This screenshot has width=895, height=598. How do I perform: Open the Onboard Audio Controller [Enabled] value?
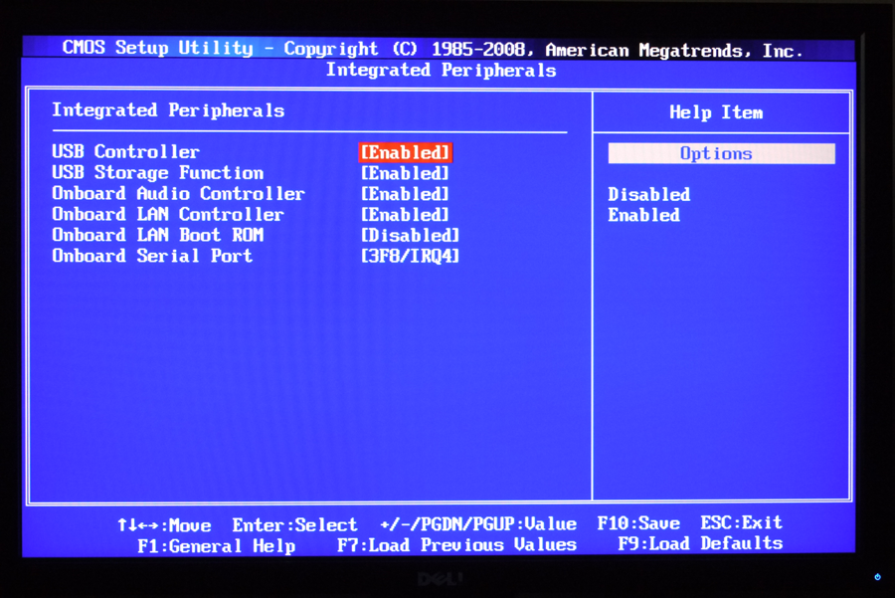405,194
